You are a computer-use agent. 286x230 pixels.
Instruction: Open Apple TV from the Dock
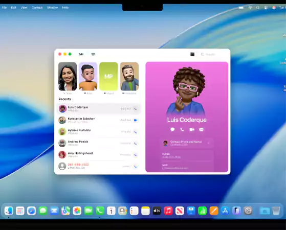tap(157, 211)
